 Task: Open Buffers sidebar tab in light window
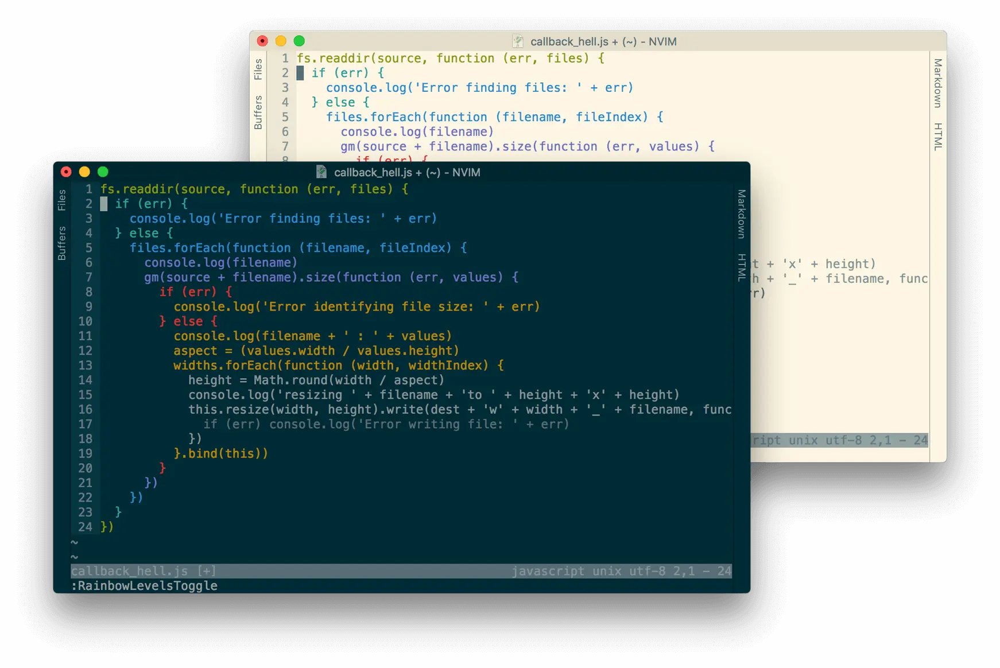pyautogui.click(x=258, y=112)
